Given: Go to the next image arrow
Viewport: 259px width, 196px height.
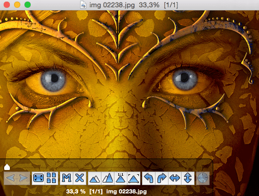Looking at the screenshot, I should point(23,178).
